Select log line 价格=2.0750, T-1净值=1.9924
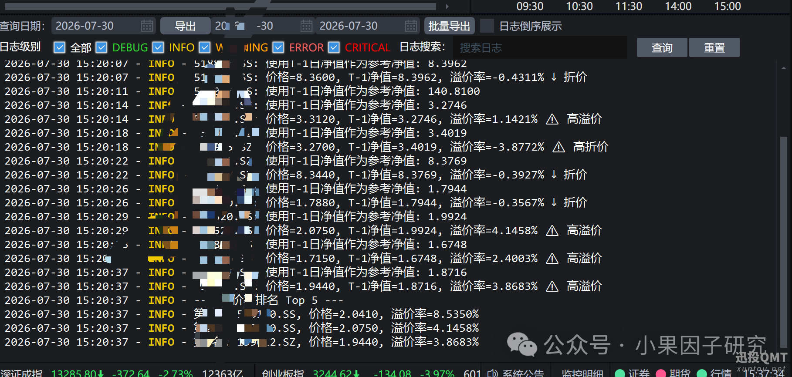The width and height of the screenshot is (792, 377). pyautogui.click(x=303, y=231)
